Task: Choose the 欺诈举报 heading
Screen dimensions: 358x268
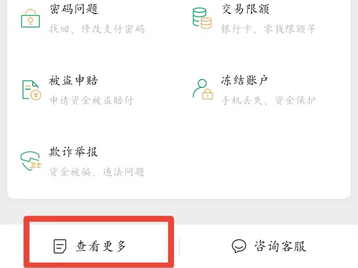Action: click(x=73, y=152)
